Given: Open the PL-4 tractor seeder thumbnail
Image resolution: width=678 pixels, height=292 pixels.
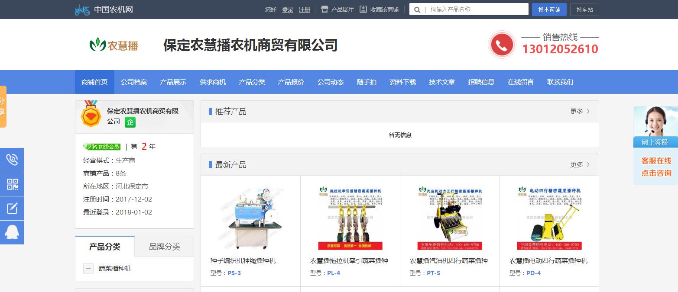Looking at the screenshot, I should tap(350, 218).
